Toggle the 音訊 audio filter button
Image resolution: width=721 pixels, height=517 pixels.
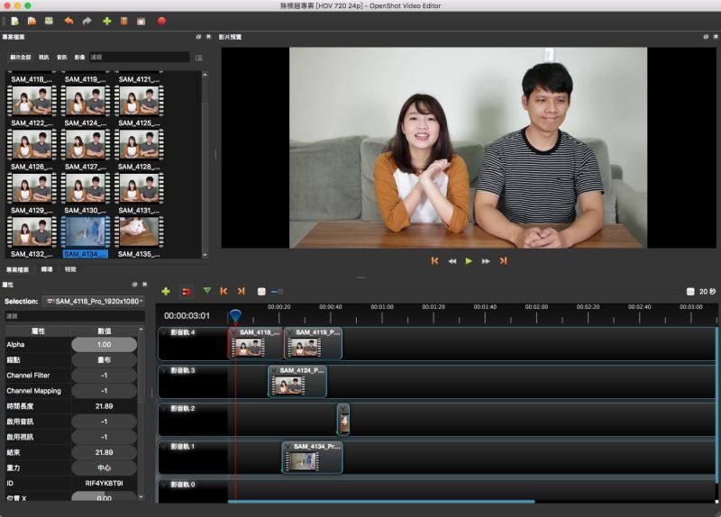coord(62,57)
